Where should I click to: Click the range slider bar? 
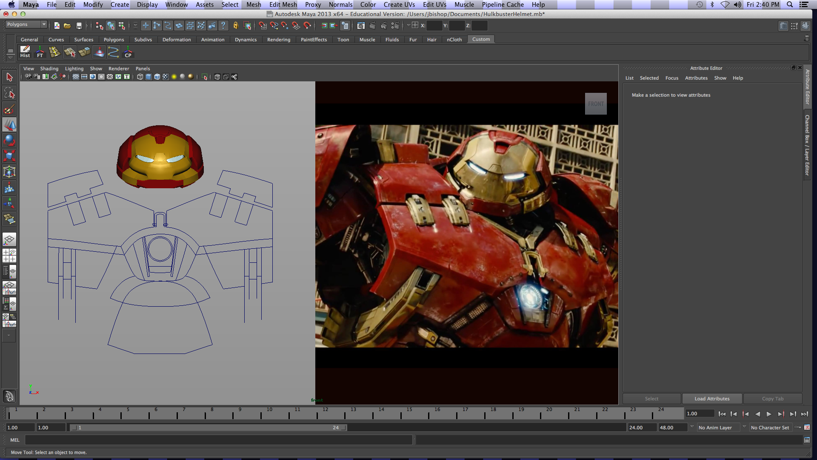(x=208, y=428)
